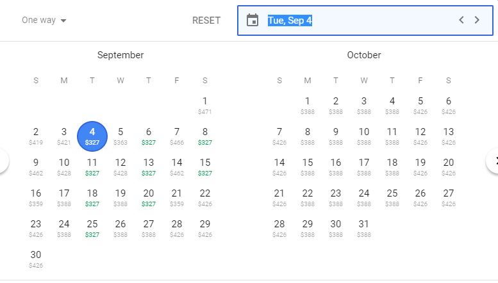Choose September 18 departure date
This screenshot has width=498, height=283.
pyautogui.click(x=92, y=197)
